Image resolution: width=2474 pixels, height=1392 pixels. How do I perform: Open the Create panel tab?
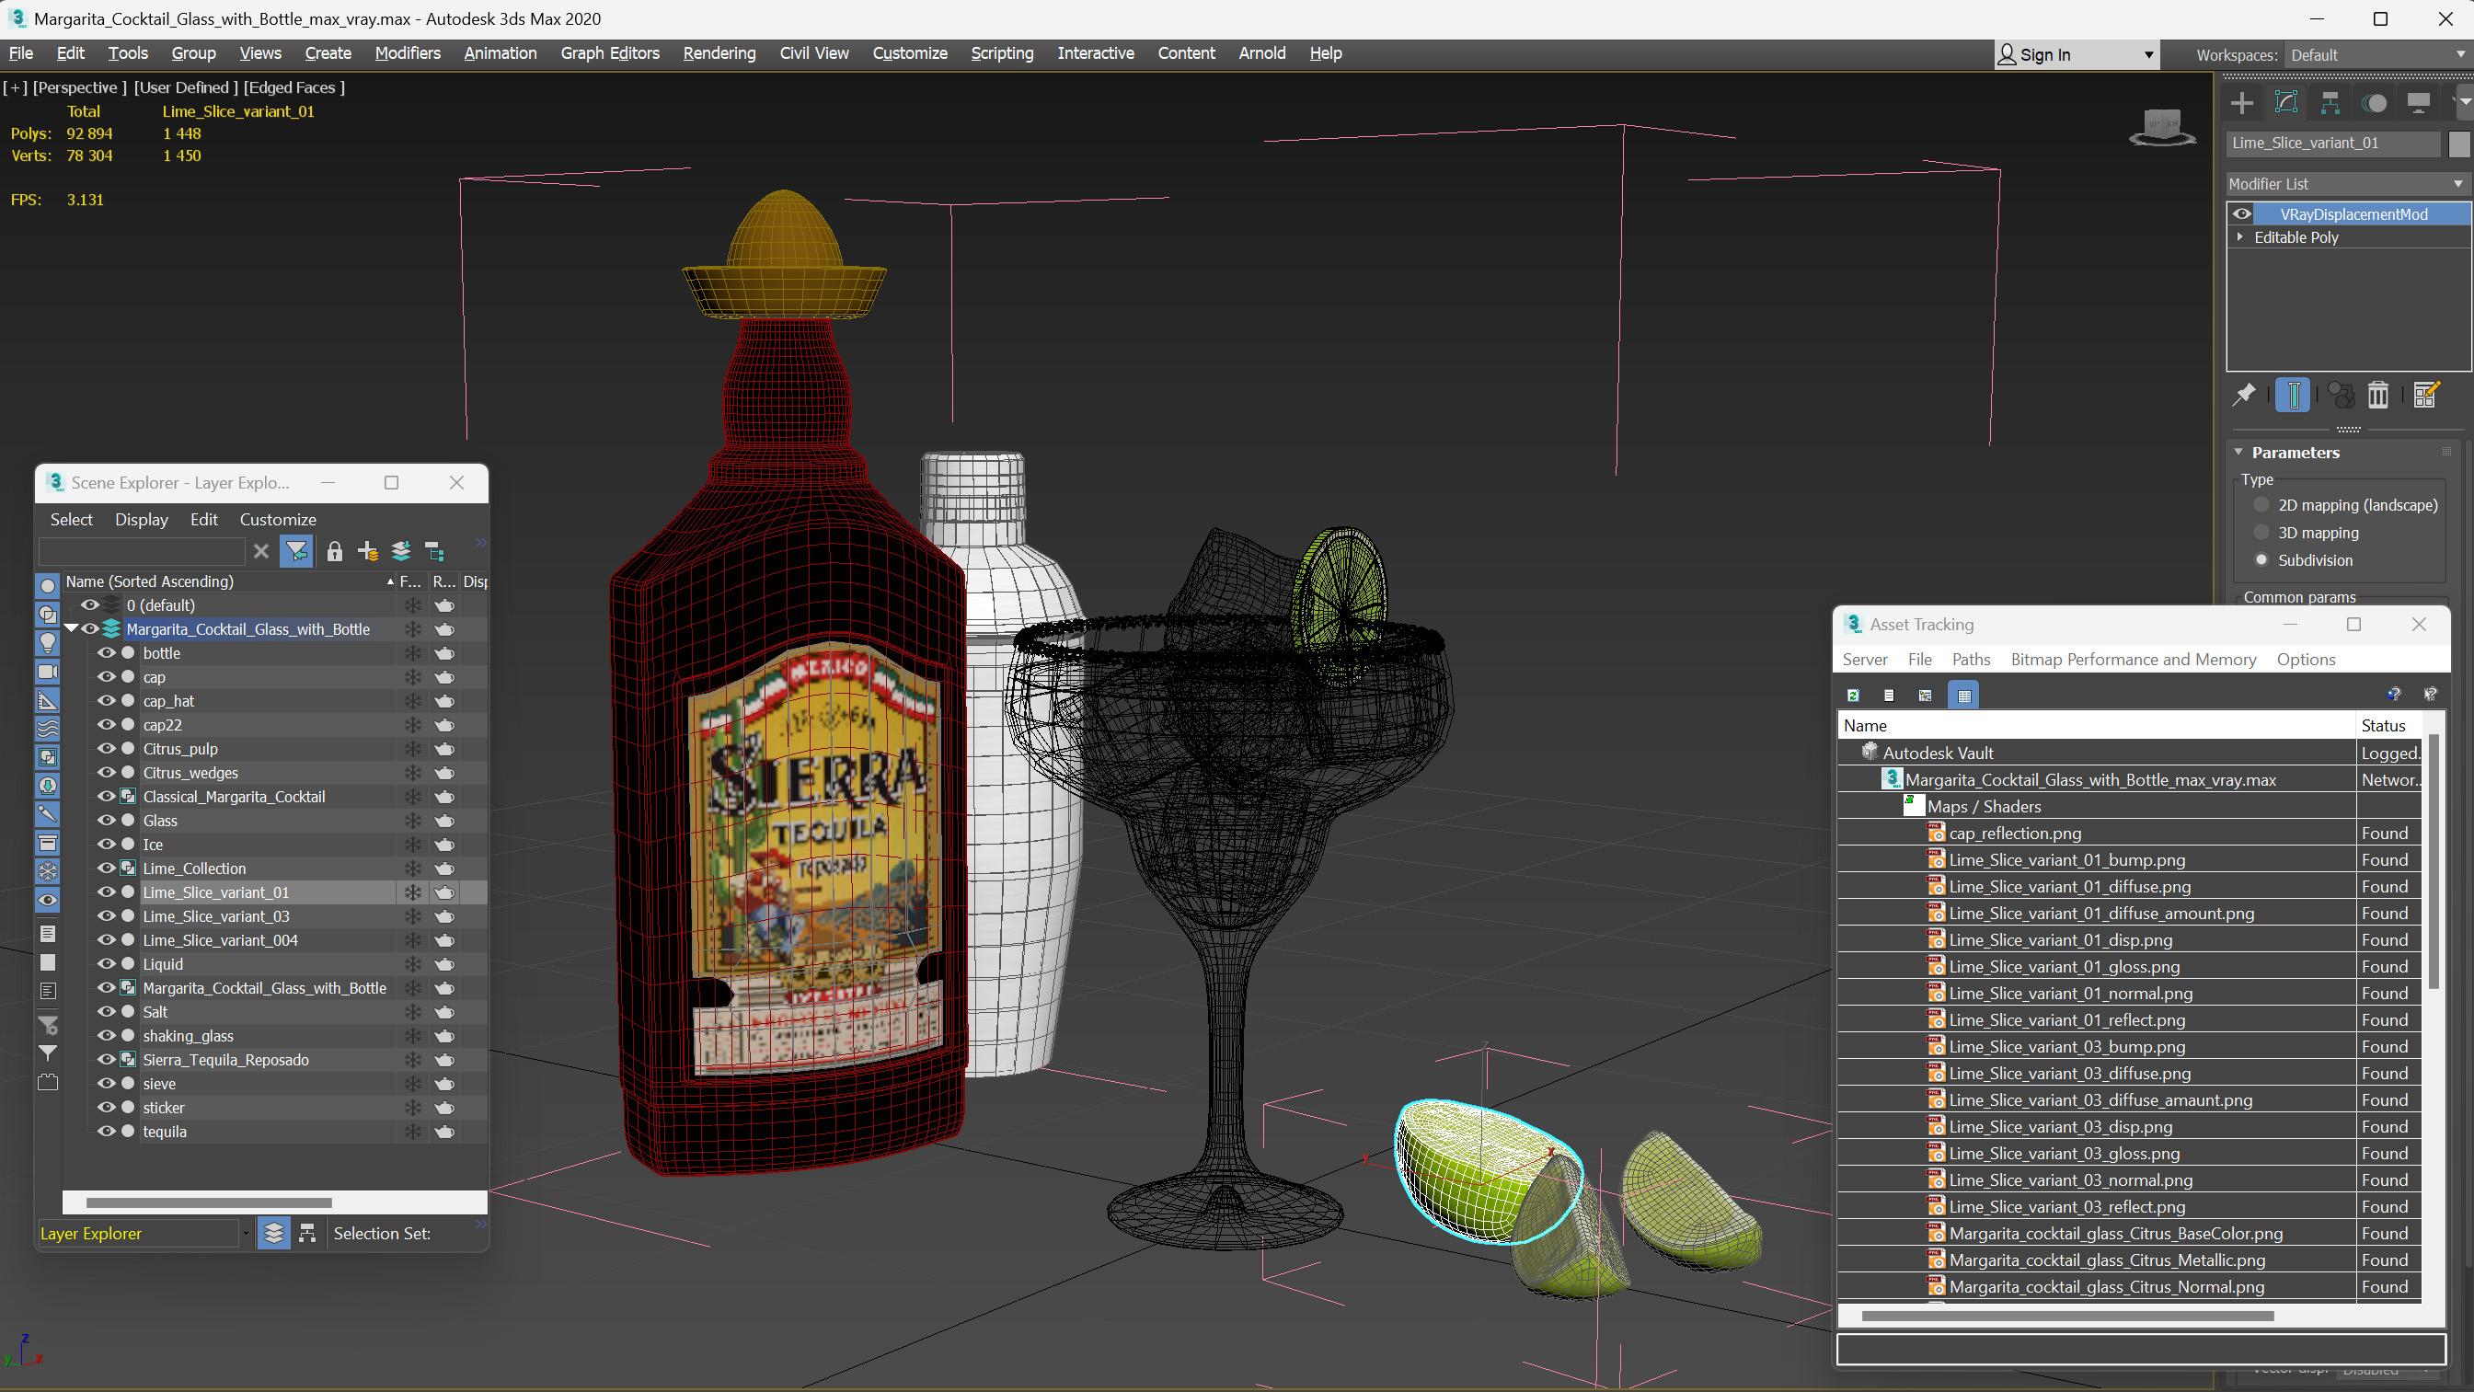(x=2241, y=103)
